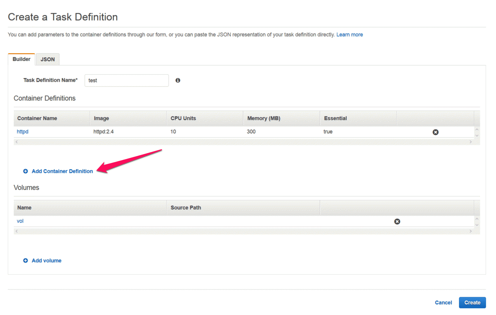Switch to the Builder tab
Image resolution: width=496 pixels, height=315 pixels.
coord(21,59)
